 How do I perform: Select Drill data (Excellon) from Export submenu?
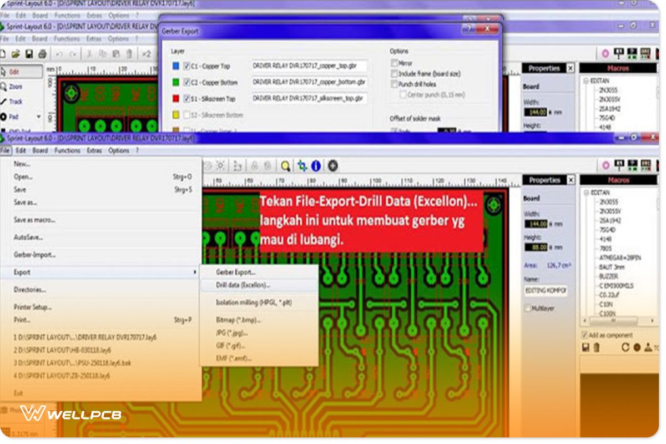[242, 285]
